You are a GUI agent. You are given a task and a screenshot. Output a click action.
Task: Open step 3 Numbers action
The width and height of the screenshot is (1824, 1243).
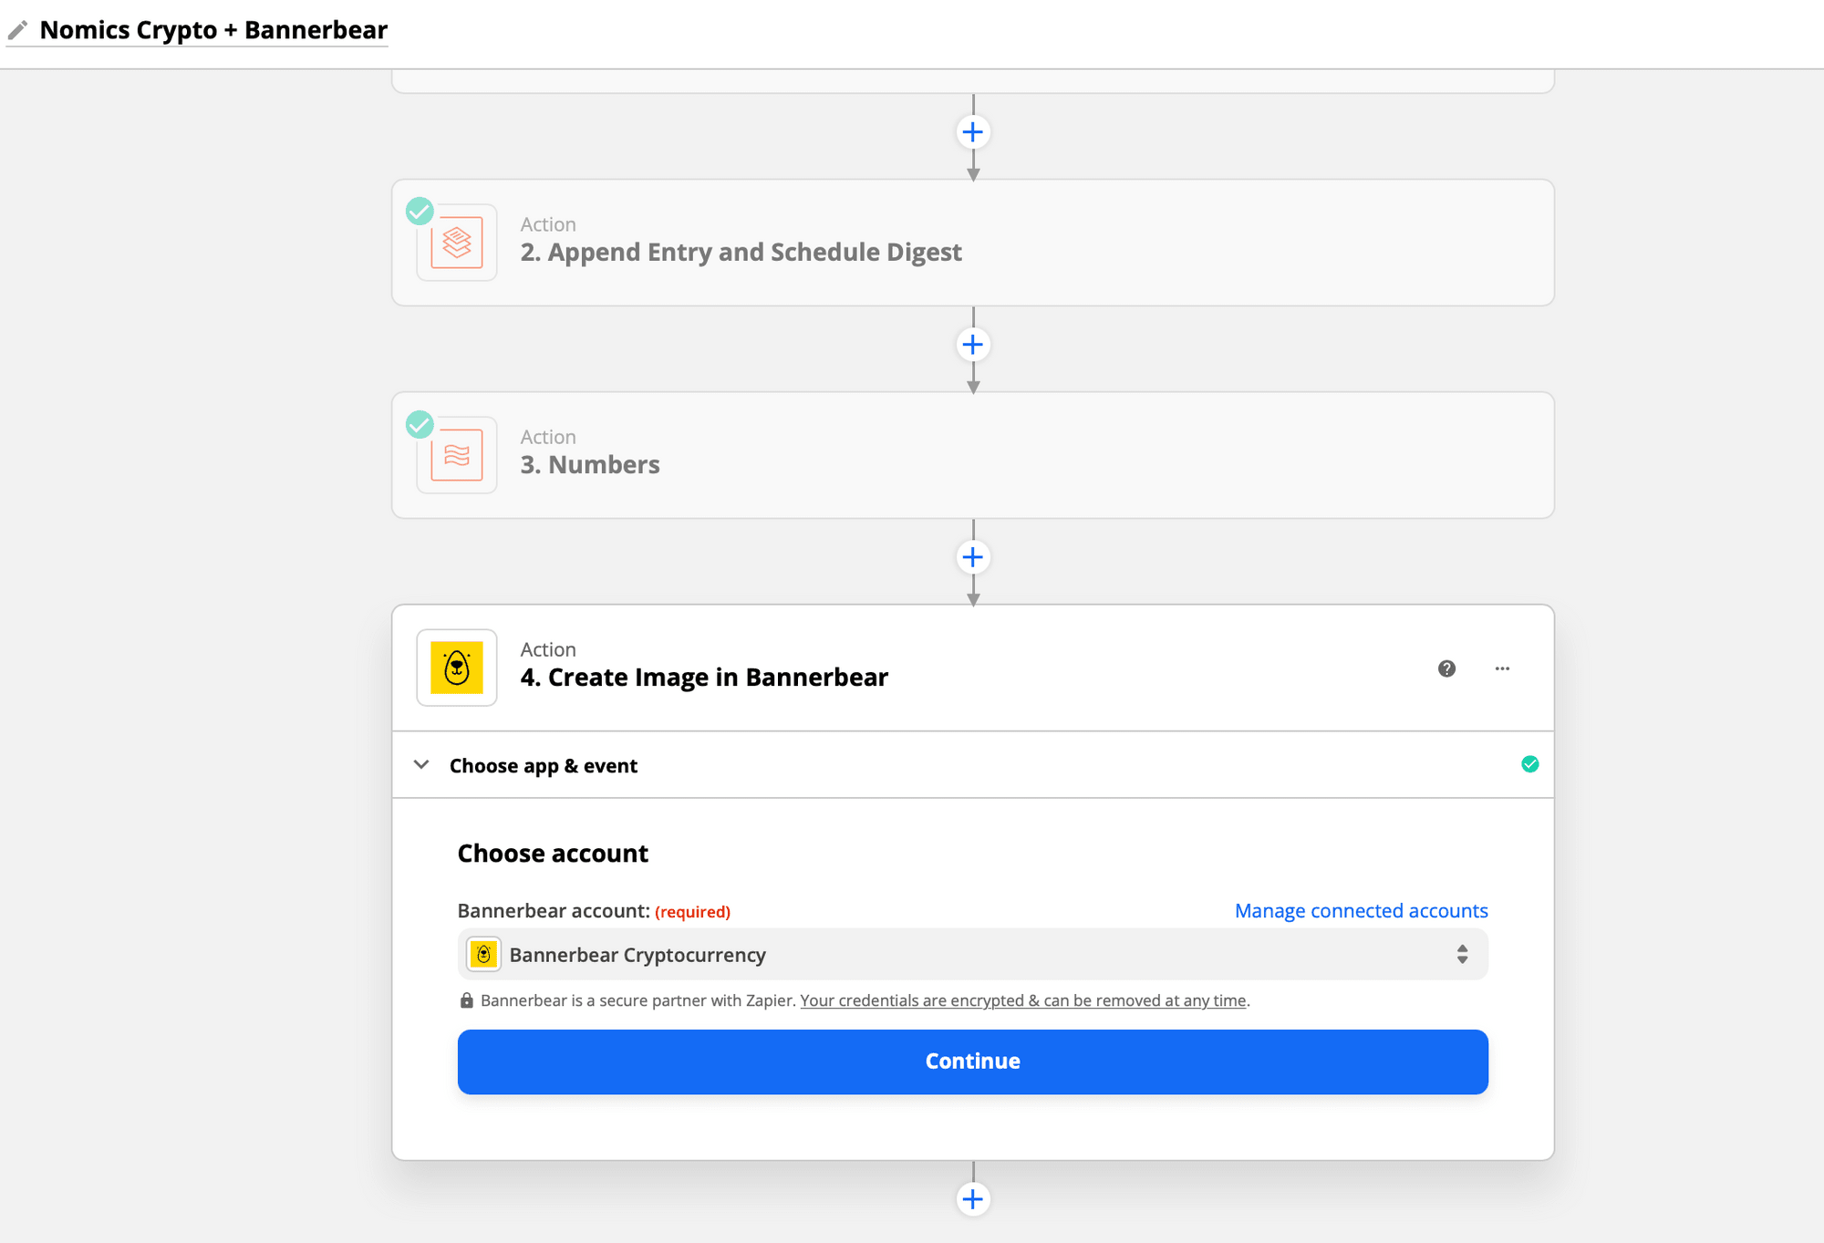(x=590, y=464)
